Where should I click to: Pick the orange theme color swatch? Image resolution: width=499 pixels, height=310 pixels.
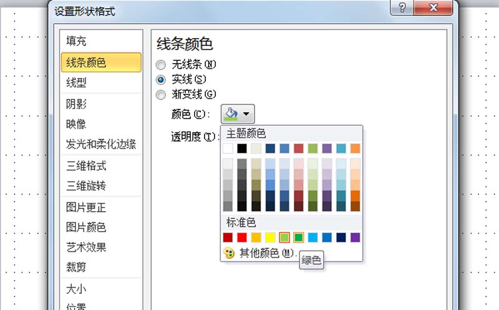pos(355,148)
